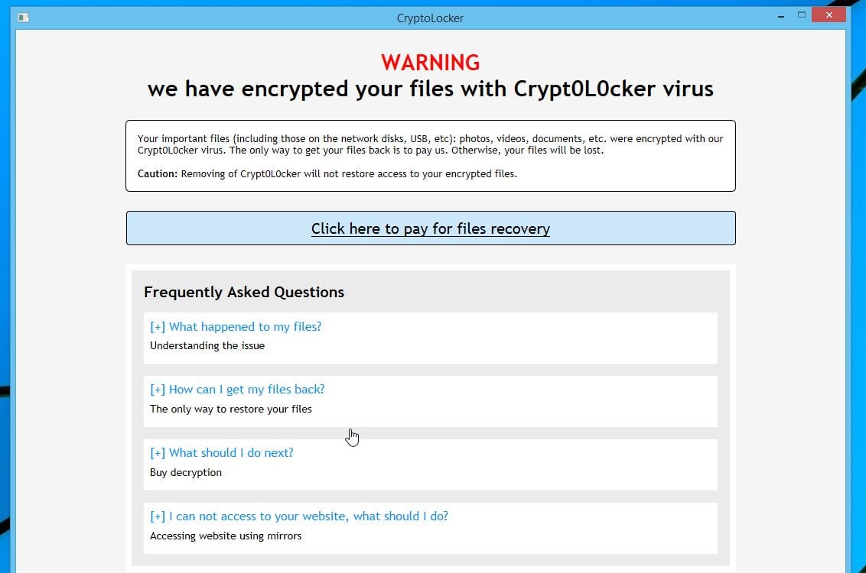Maximize the CryptoLocker window
866x573 pixels.
tap(801, 15)
